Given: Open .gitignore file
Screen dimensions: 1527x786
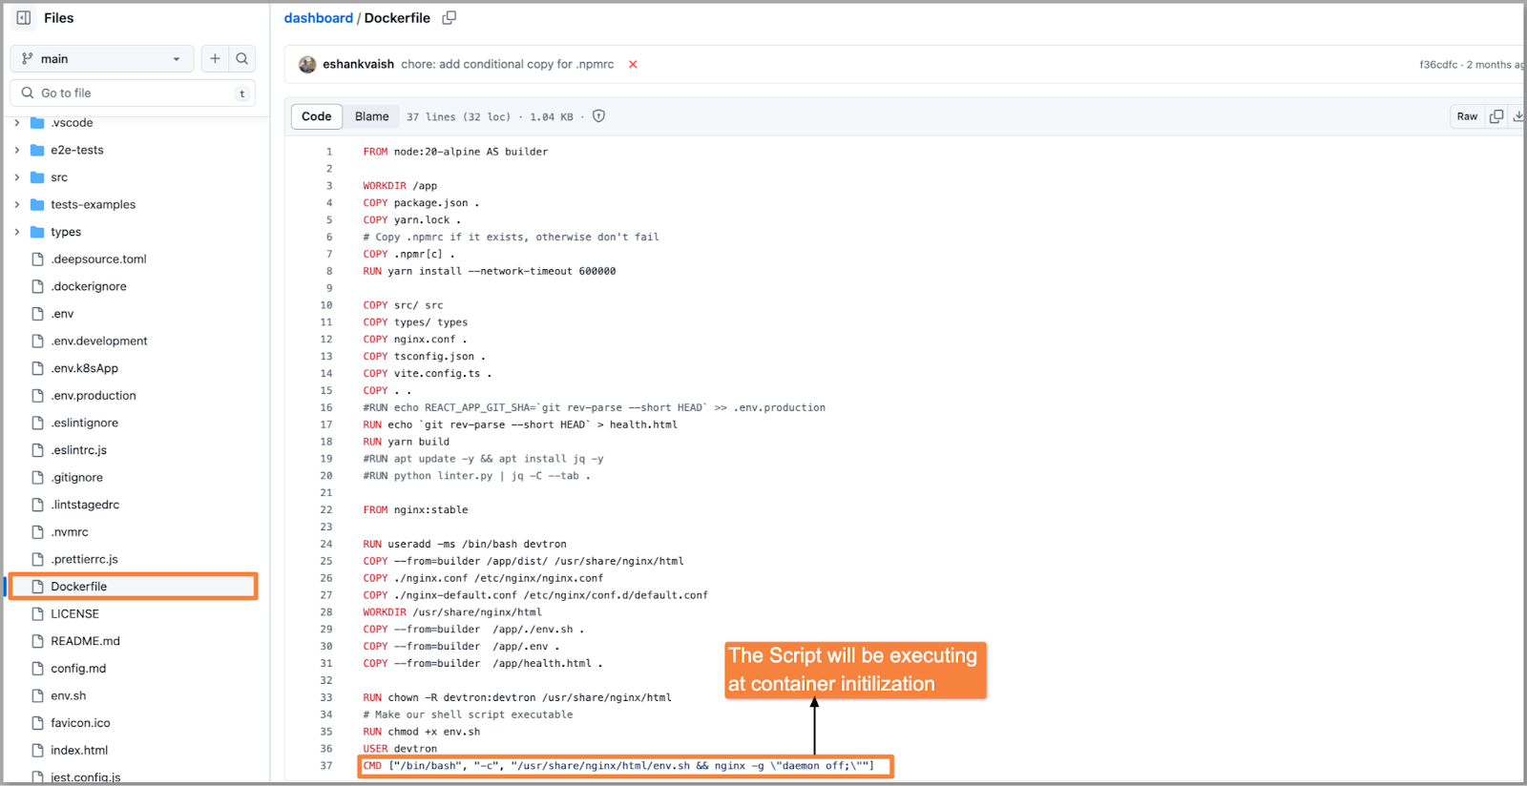Looking at the screenshot, I should pyautogui.click(x=76, y=478).
